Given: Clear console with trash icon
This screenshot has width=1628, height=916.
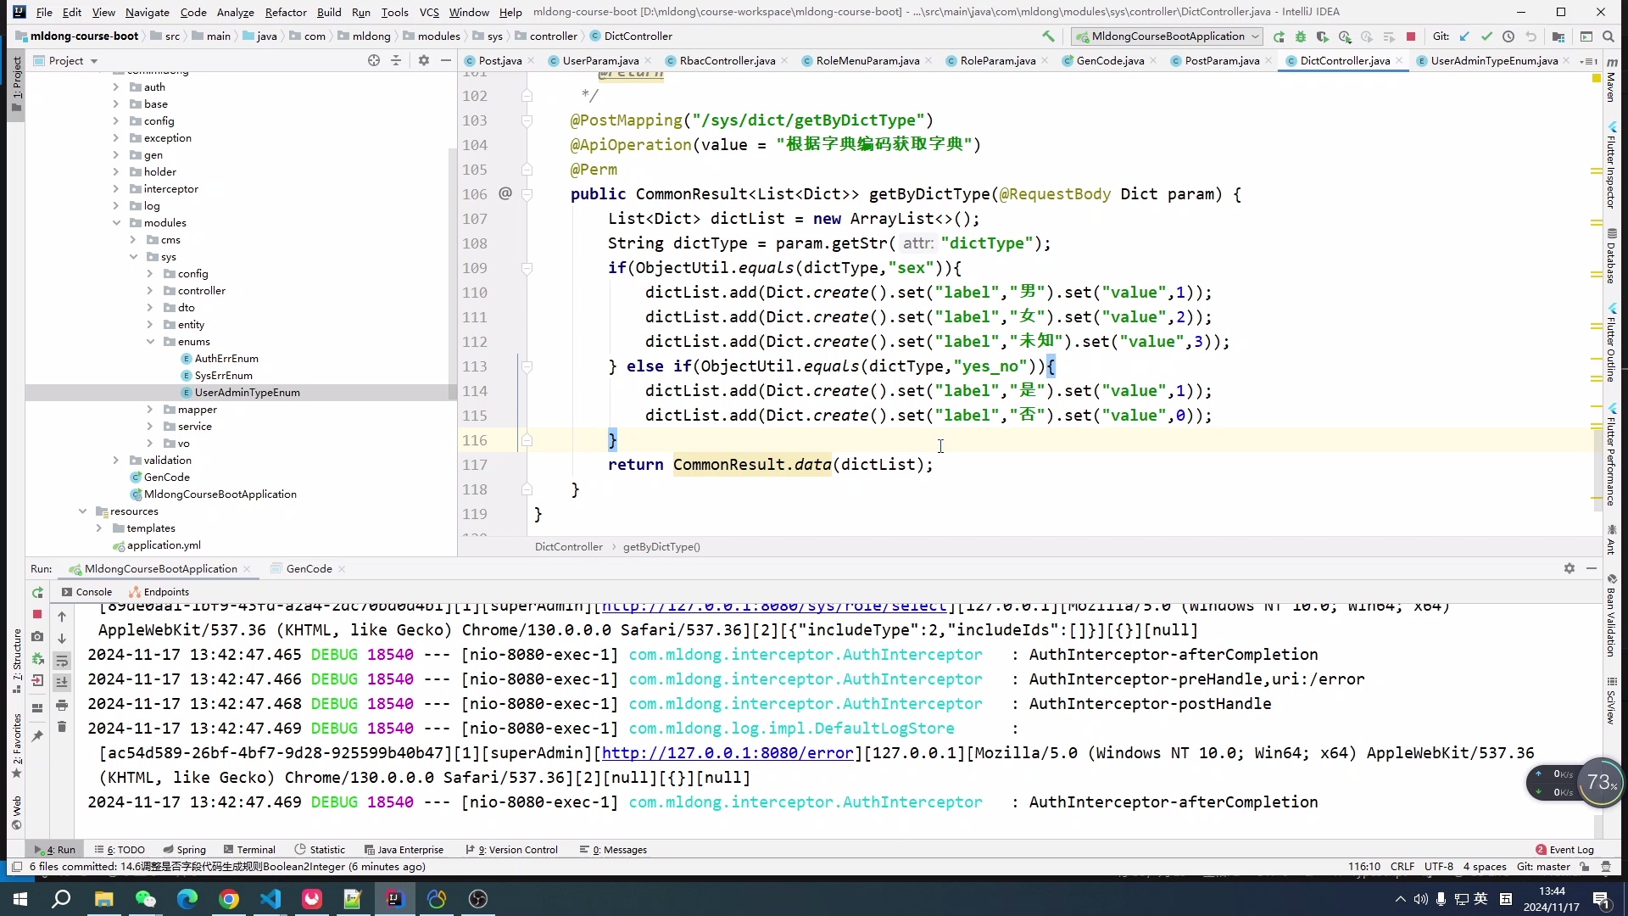Looking at the screenshot, I should pyautogui.click(x=62, y=727).
